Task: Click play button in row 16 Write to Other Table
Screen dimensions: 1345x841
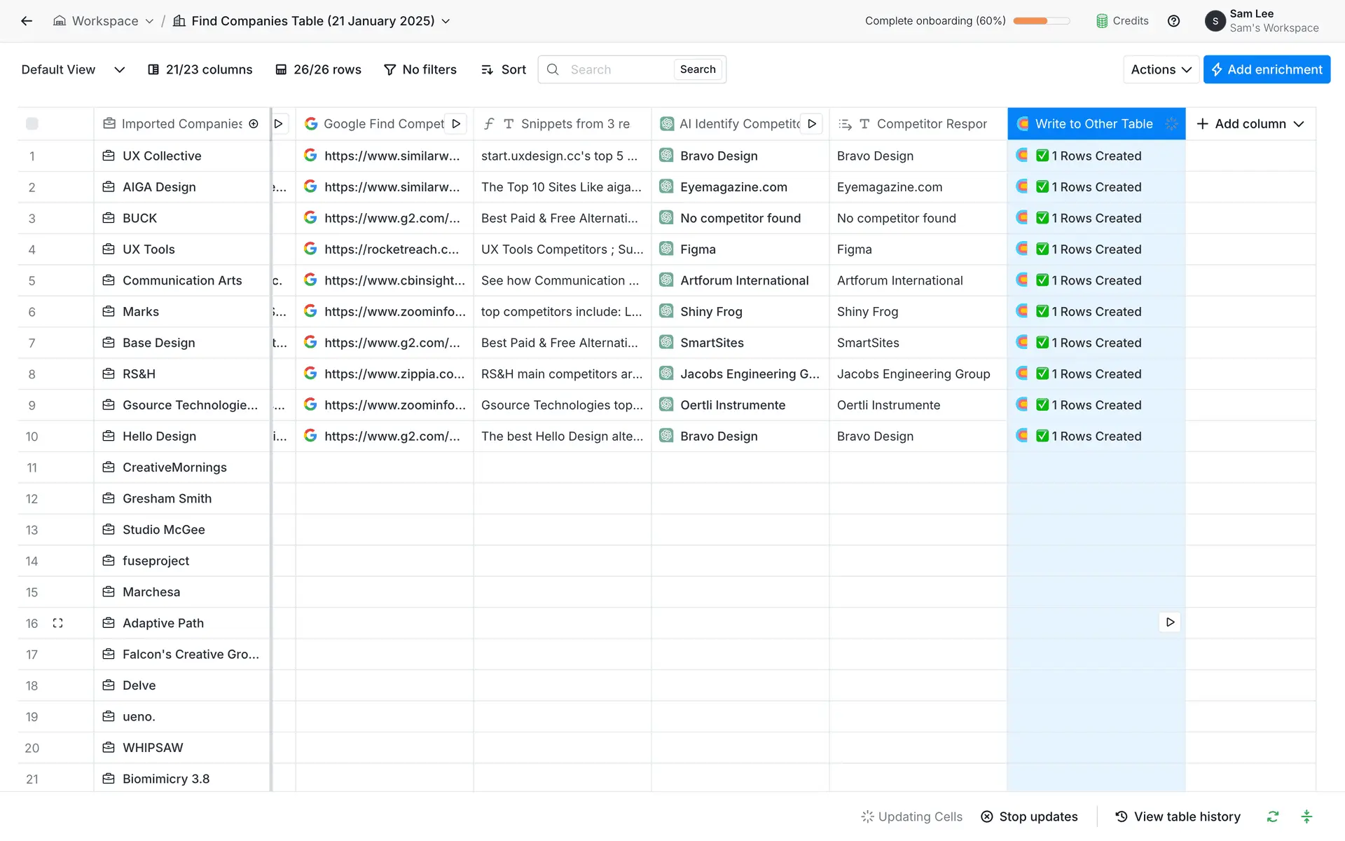Action: (1169, 622)
